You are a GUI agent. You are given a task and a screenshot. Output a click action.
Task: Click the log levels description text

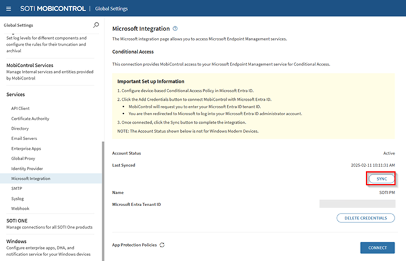47,44
